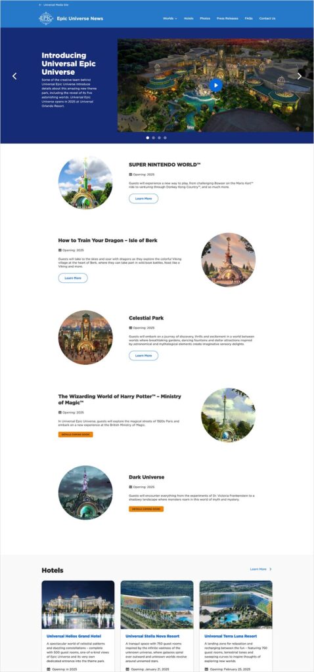Viewport: 314px width, 672px height.
Task: Open the Dark Universe portal circle image
Action: point(85,492)
